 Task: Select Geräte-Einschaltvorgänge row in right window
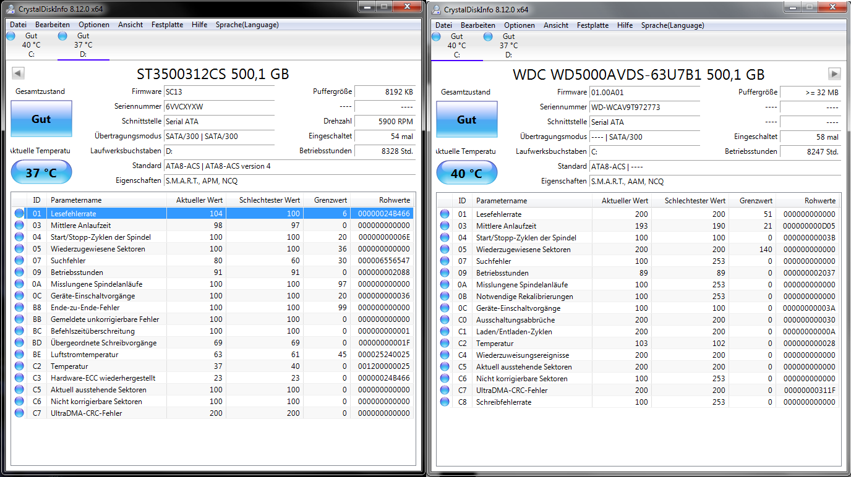638,308
